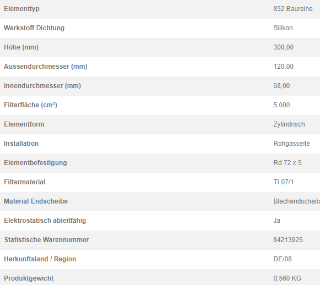The height and width of the screenshot is (285, 320).
Task: Select the 68,00 value
Action: point(281,86)
